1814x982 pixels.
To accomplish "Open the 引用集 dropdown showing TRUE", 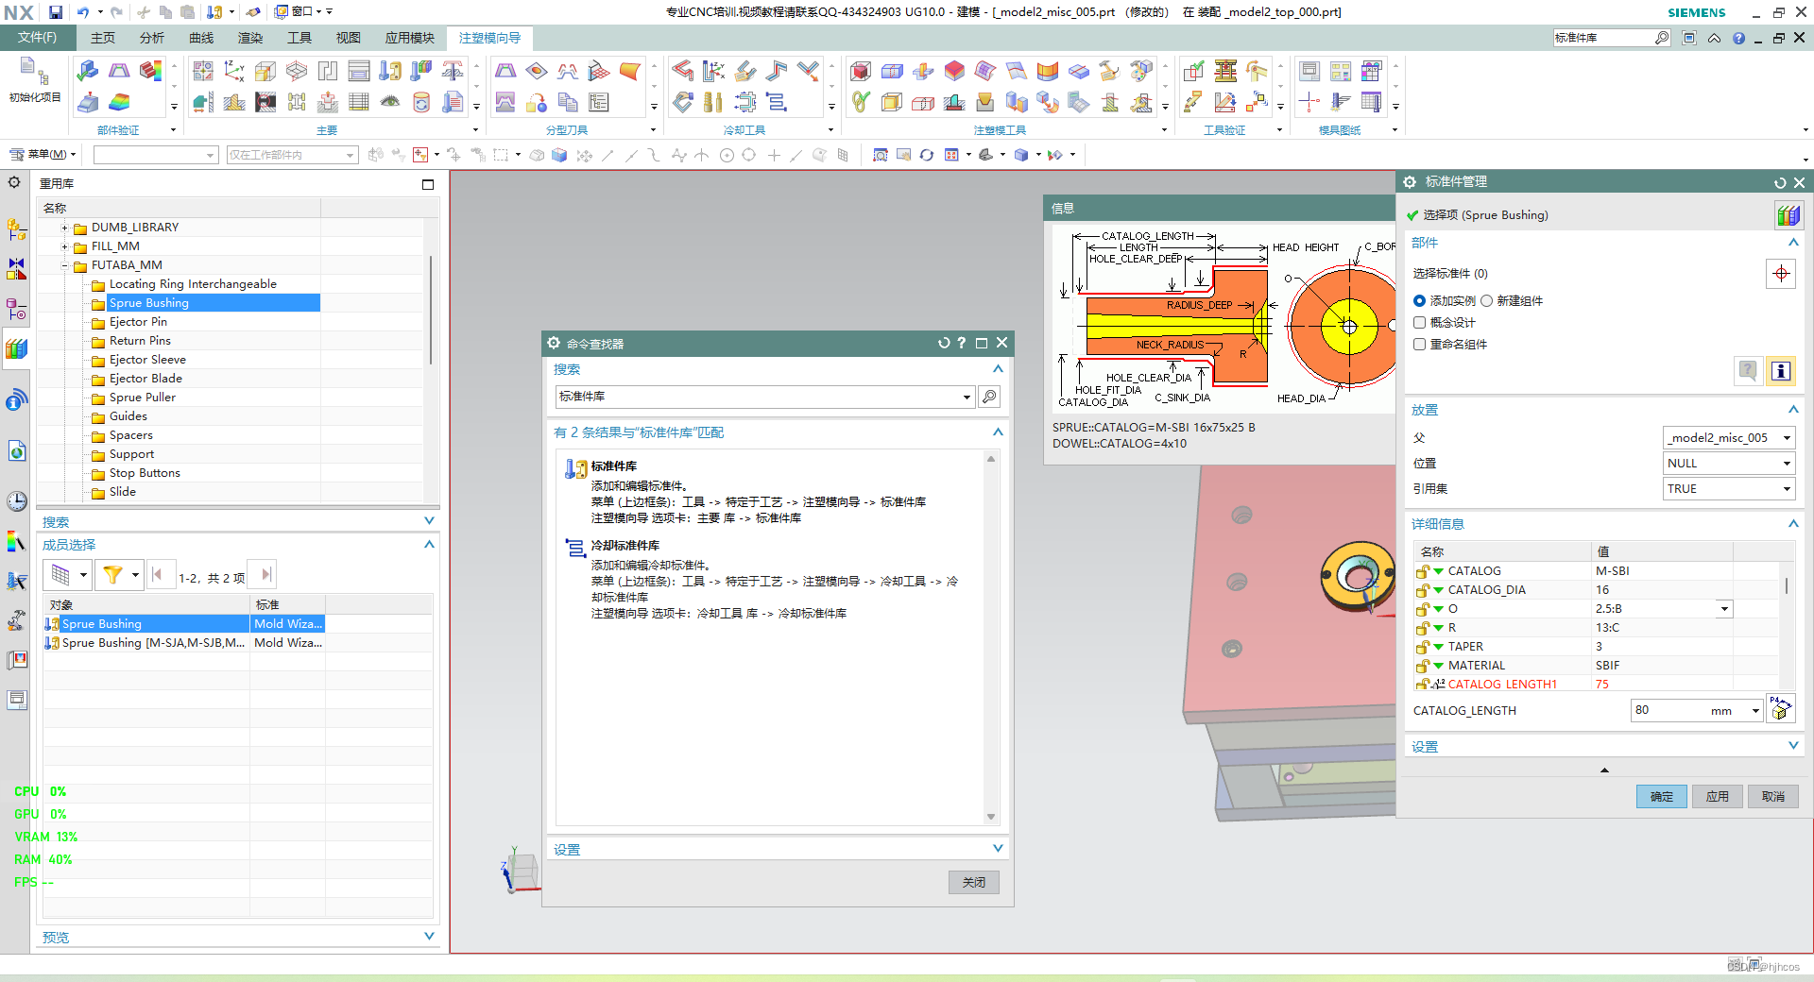I will 1728,488.
